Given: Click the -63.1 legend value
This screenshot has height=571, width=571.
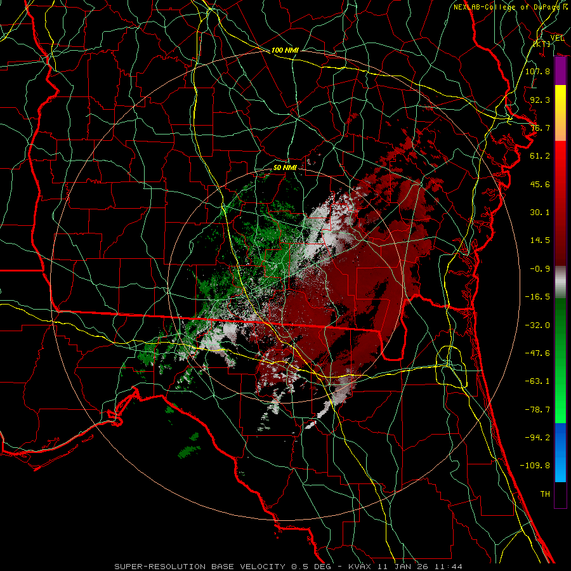Looking at the screenshot, I should click(x=537, y=381).
